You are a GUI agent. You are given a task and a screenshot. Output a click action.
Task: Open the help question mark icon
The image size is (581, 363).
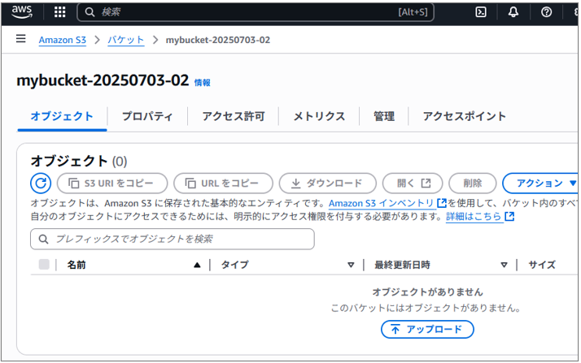tap(546, 12)
